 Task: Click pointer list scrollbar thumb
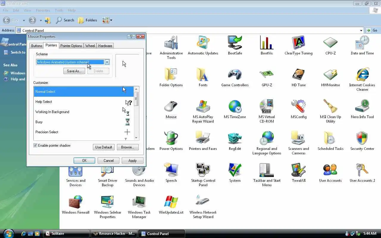[136, 99]
